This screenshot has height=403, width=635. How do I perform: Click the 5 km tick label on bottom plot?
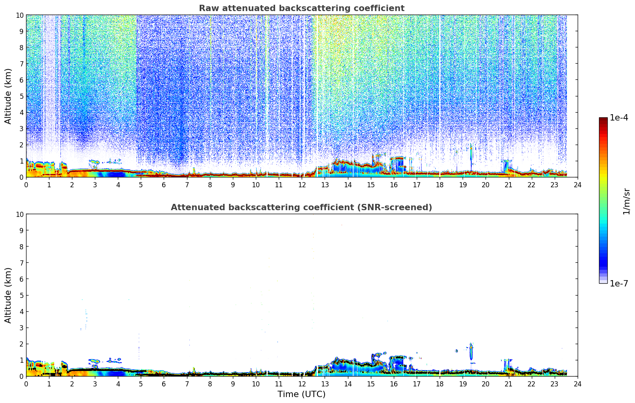[x=21, y=295]
